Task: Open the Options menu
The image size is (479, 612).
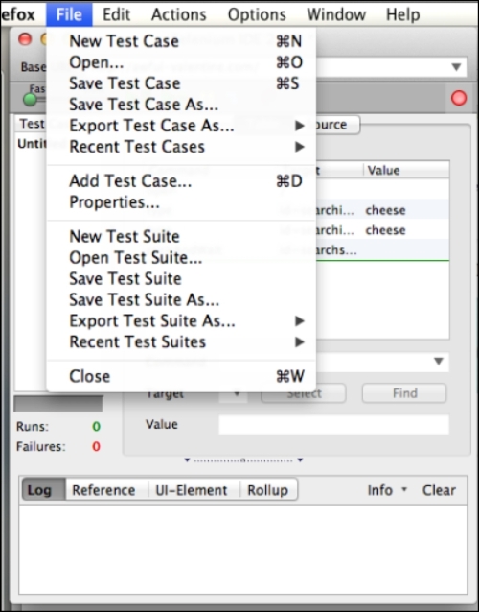Action: (257, 14)
